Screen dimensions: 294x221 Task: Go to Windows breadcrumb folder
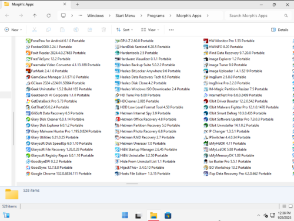(x=95, y=16)
